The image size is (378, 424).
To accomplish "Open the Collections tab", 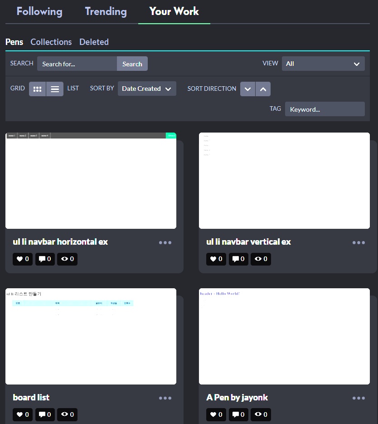I will (x=51, y=42).
